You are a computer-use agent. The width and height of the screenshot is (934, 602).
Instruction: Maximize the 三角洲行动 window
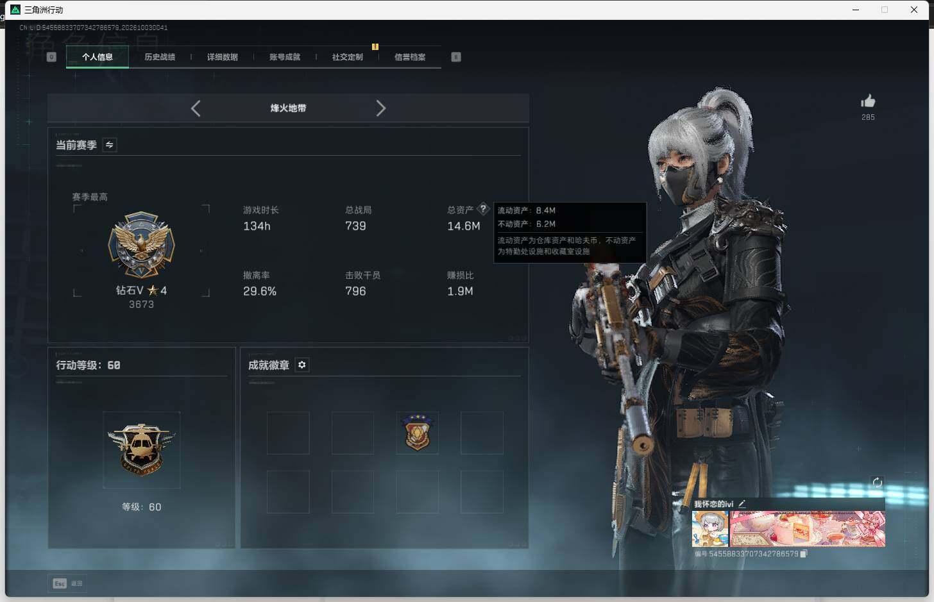[885, 10]
